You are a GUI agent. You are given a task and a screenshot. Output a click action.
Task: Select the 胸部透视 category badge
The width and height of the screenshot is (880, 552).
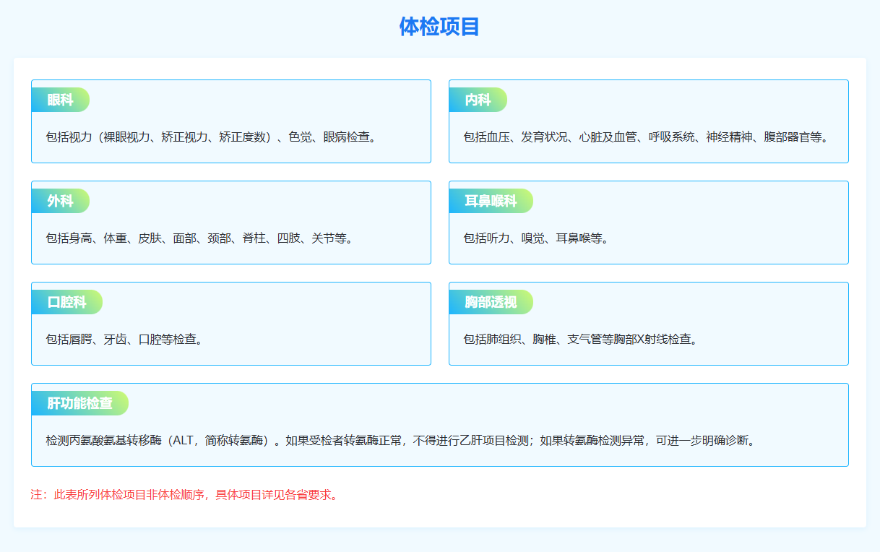[491, 303]
